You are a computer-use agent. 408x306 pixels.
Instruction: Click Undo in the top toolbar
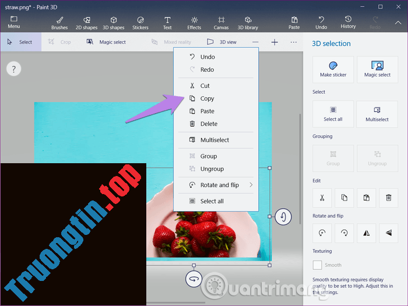pos(321,23)
